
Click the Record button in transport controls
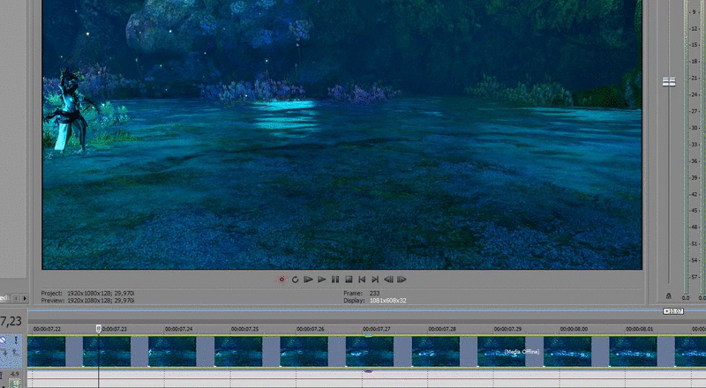[282, 280]
